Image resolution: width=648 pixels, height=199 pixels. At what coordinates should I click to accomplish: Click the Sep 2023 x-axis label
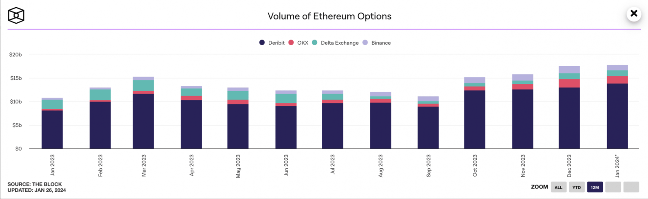(428, 166)
